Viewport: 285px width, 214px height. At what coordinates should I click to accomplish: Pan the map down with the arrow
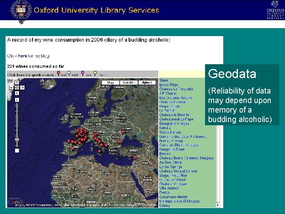point(17,93)
